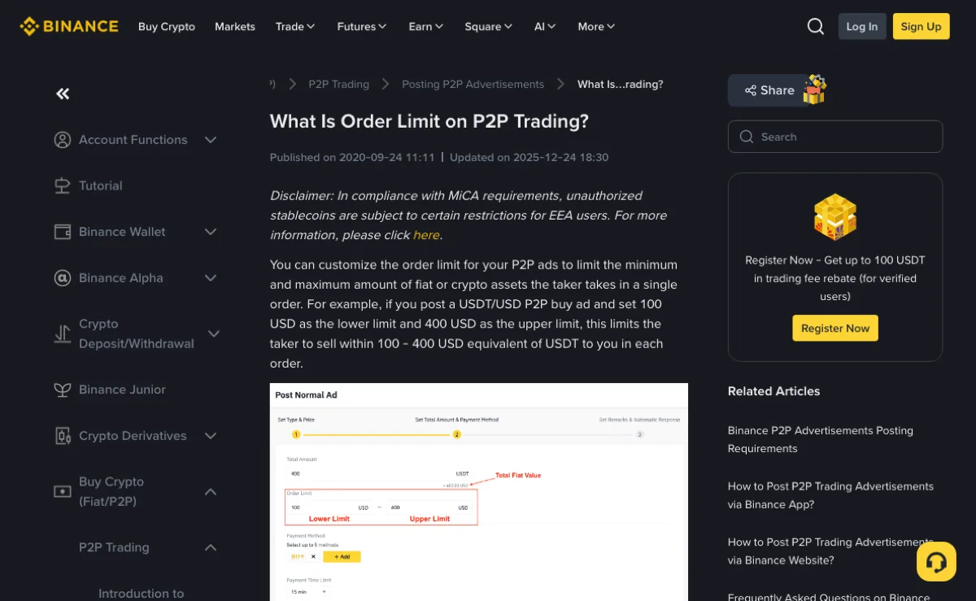Expand Crypto Derivatives section

point(211,436)
